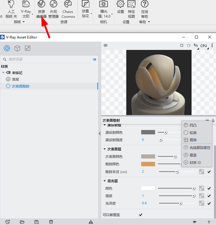Click the 散射半径 slider handle
Viewport: 216px width, 225px height.
click(177, 172)
